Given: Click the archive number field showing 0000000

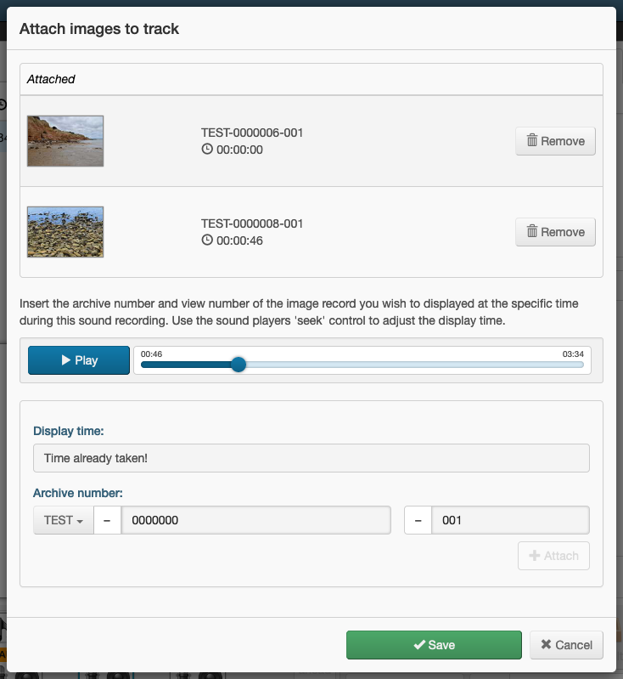Looking at the screenshot, I should click(x=255, y=520).
